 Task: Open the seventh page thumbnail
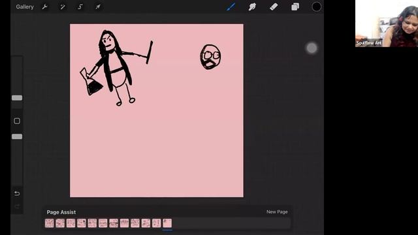click(x=114, y=223)
